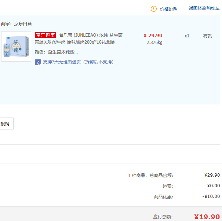Viewport: 222px width, 221px height.
Task: Click the red 京东超市 badge
Action: 46,35
